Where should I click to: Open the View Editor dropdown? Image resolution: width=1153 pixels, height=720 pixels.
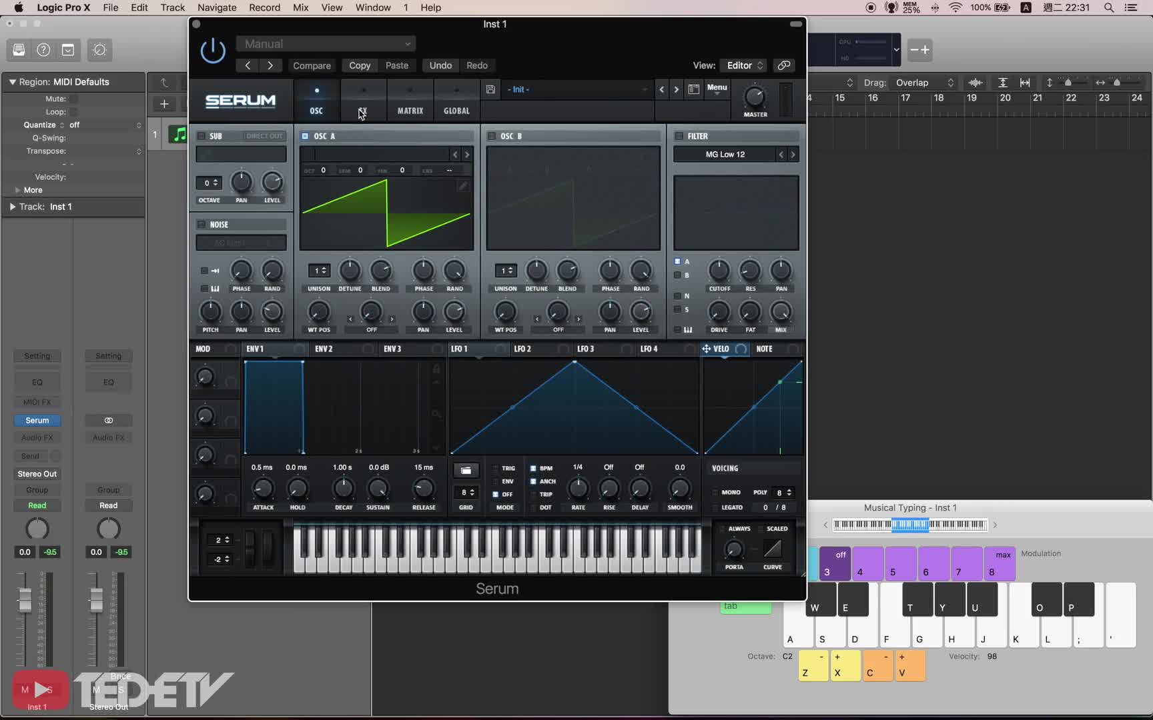click(x=744, y=65)
